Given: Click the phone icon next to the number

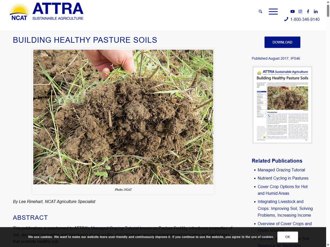Looking at the screenshot, I should 286,19.
